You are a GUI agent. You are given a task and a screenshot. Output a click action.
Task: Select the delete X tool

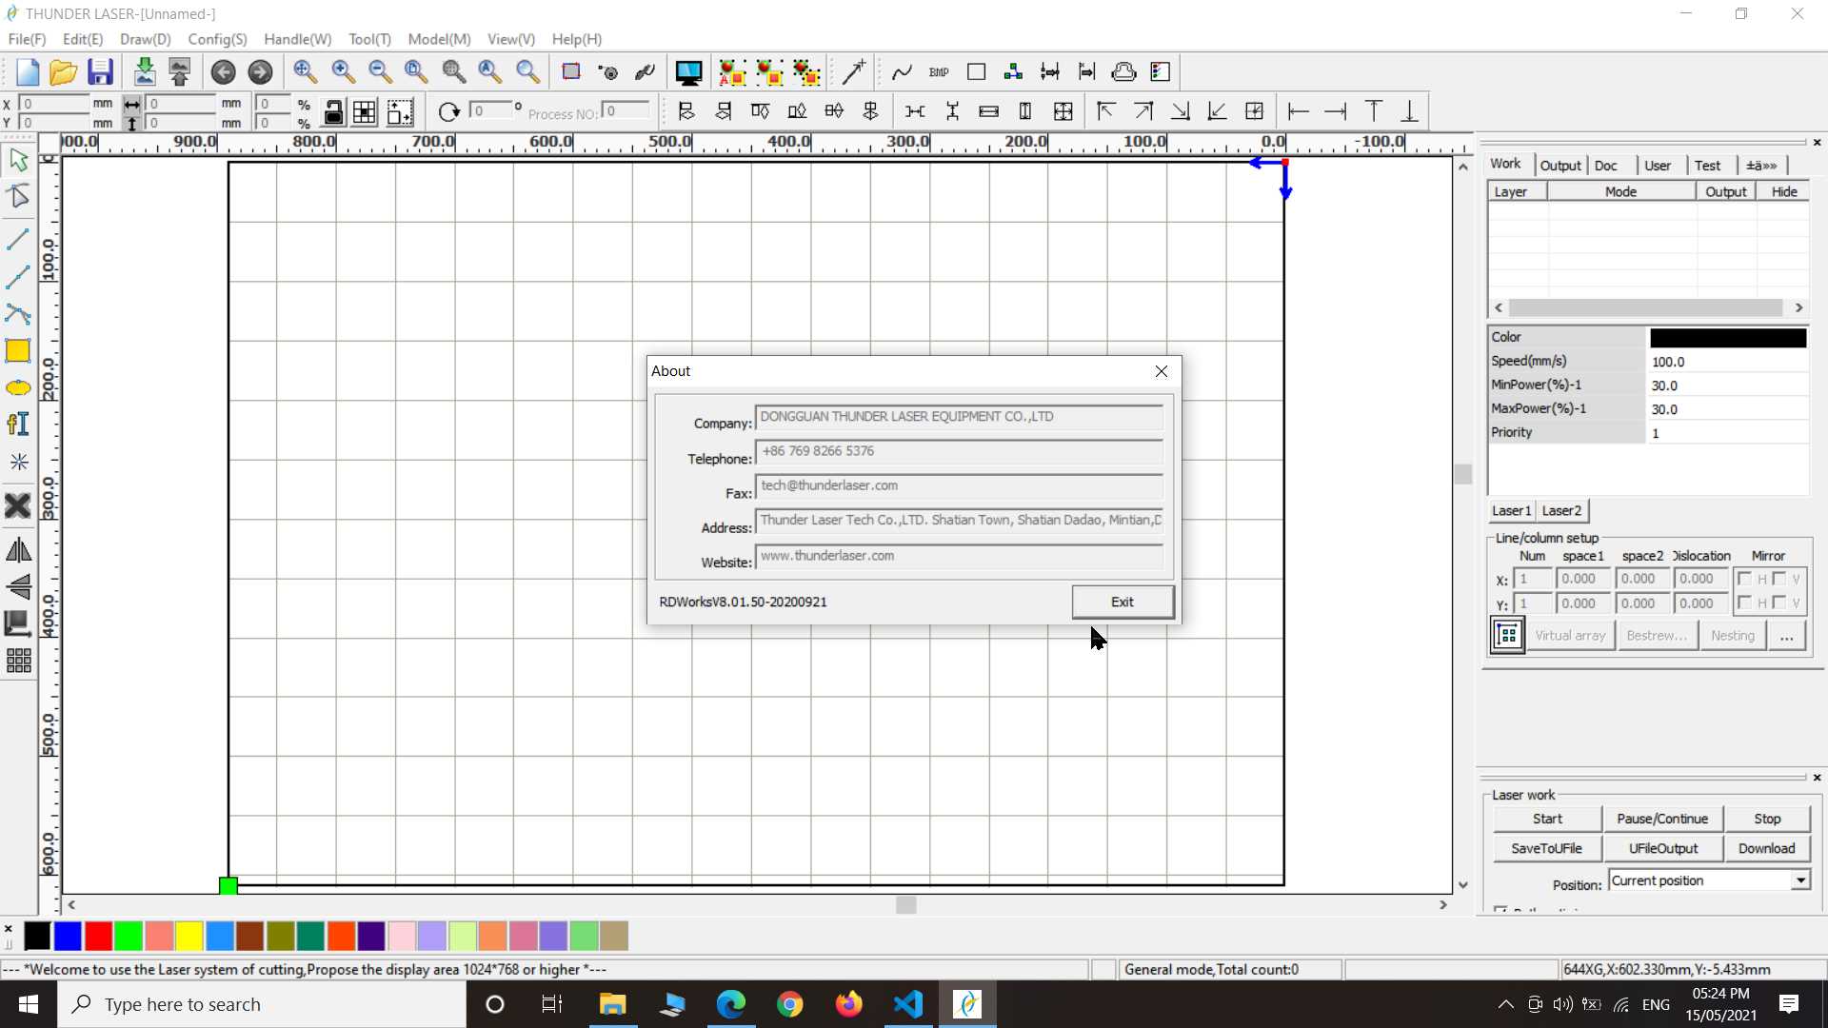pyautogui.click(x=18, y=505)
